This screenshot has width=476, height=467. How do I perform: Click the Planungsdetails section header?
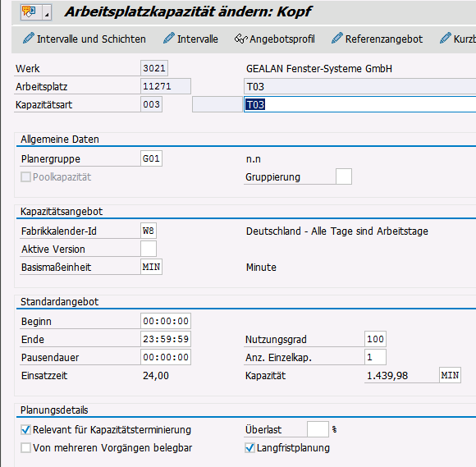pos(54,410)
